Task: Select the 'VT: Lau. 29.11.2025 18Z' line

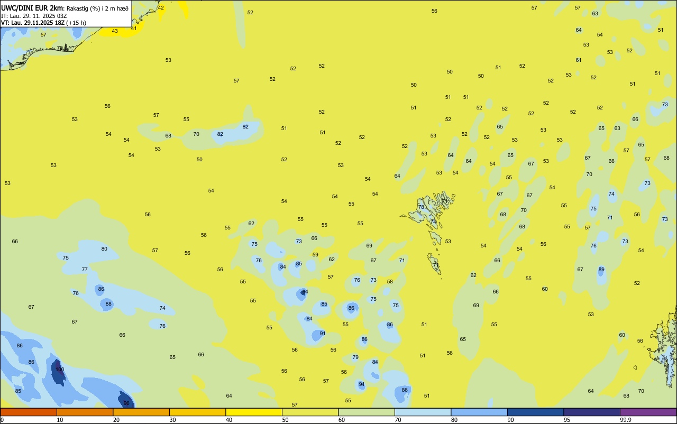Action: [x=33, y=23]
